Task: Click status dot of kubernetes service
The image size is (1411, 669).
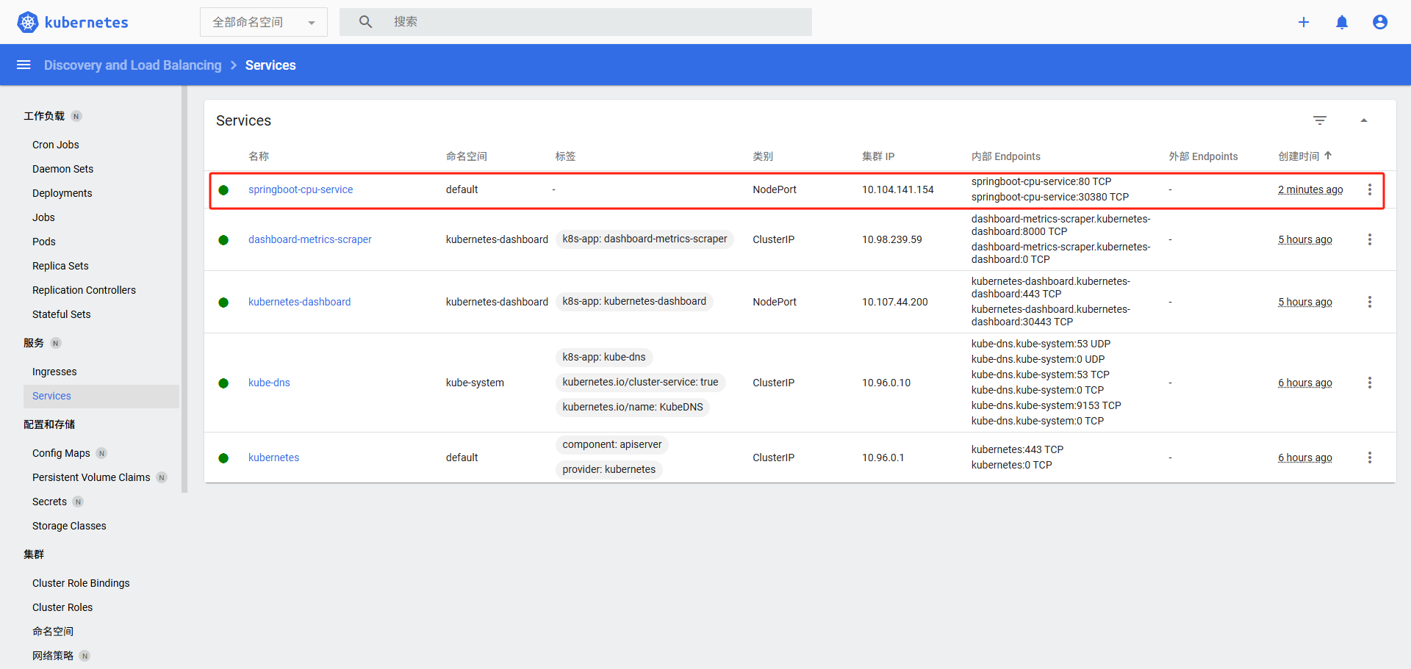Action: coord(223,458)
